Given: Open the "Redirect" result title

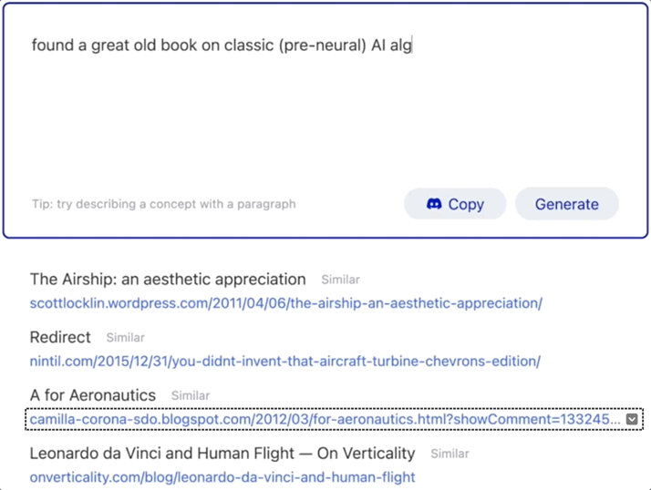Looking at the screenshot, I should tap(60, 338).
